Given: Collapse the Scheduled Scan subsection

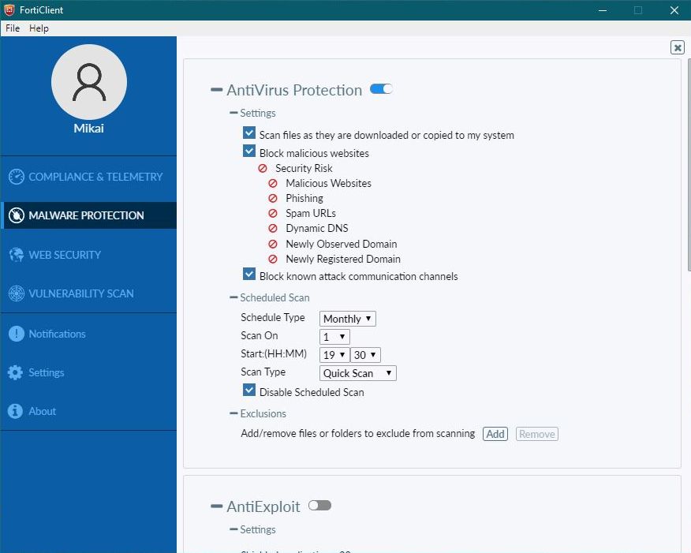Looking at the screenshot, I should tap(233, 298).
